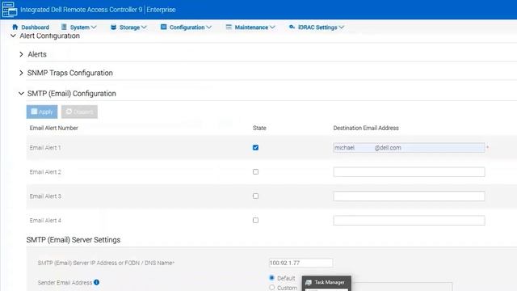Open the Storage dropdown arrow
This screenshot has height=291, width=517.
[144, 27]
